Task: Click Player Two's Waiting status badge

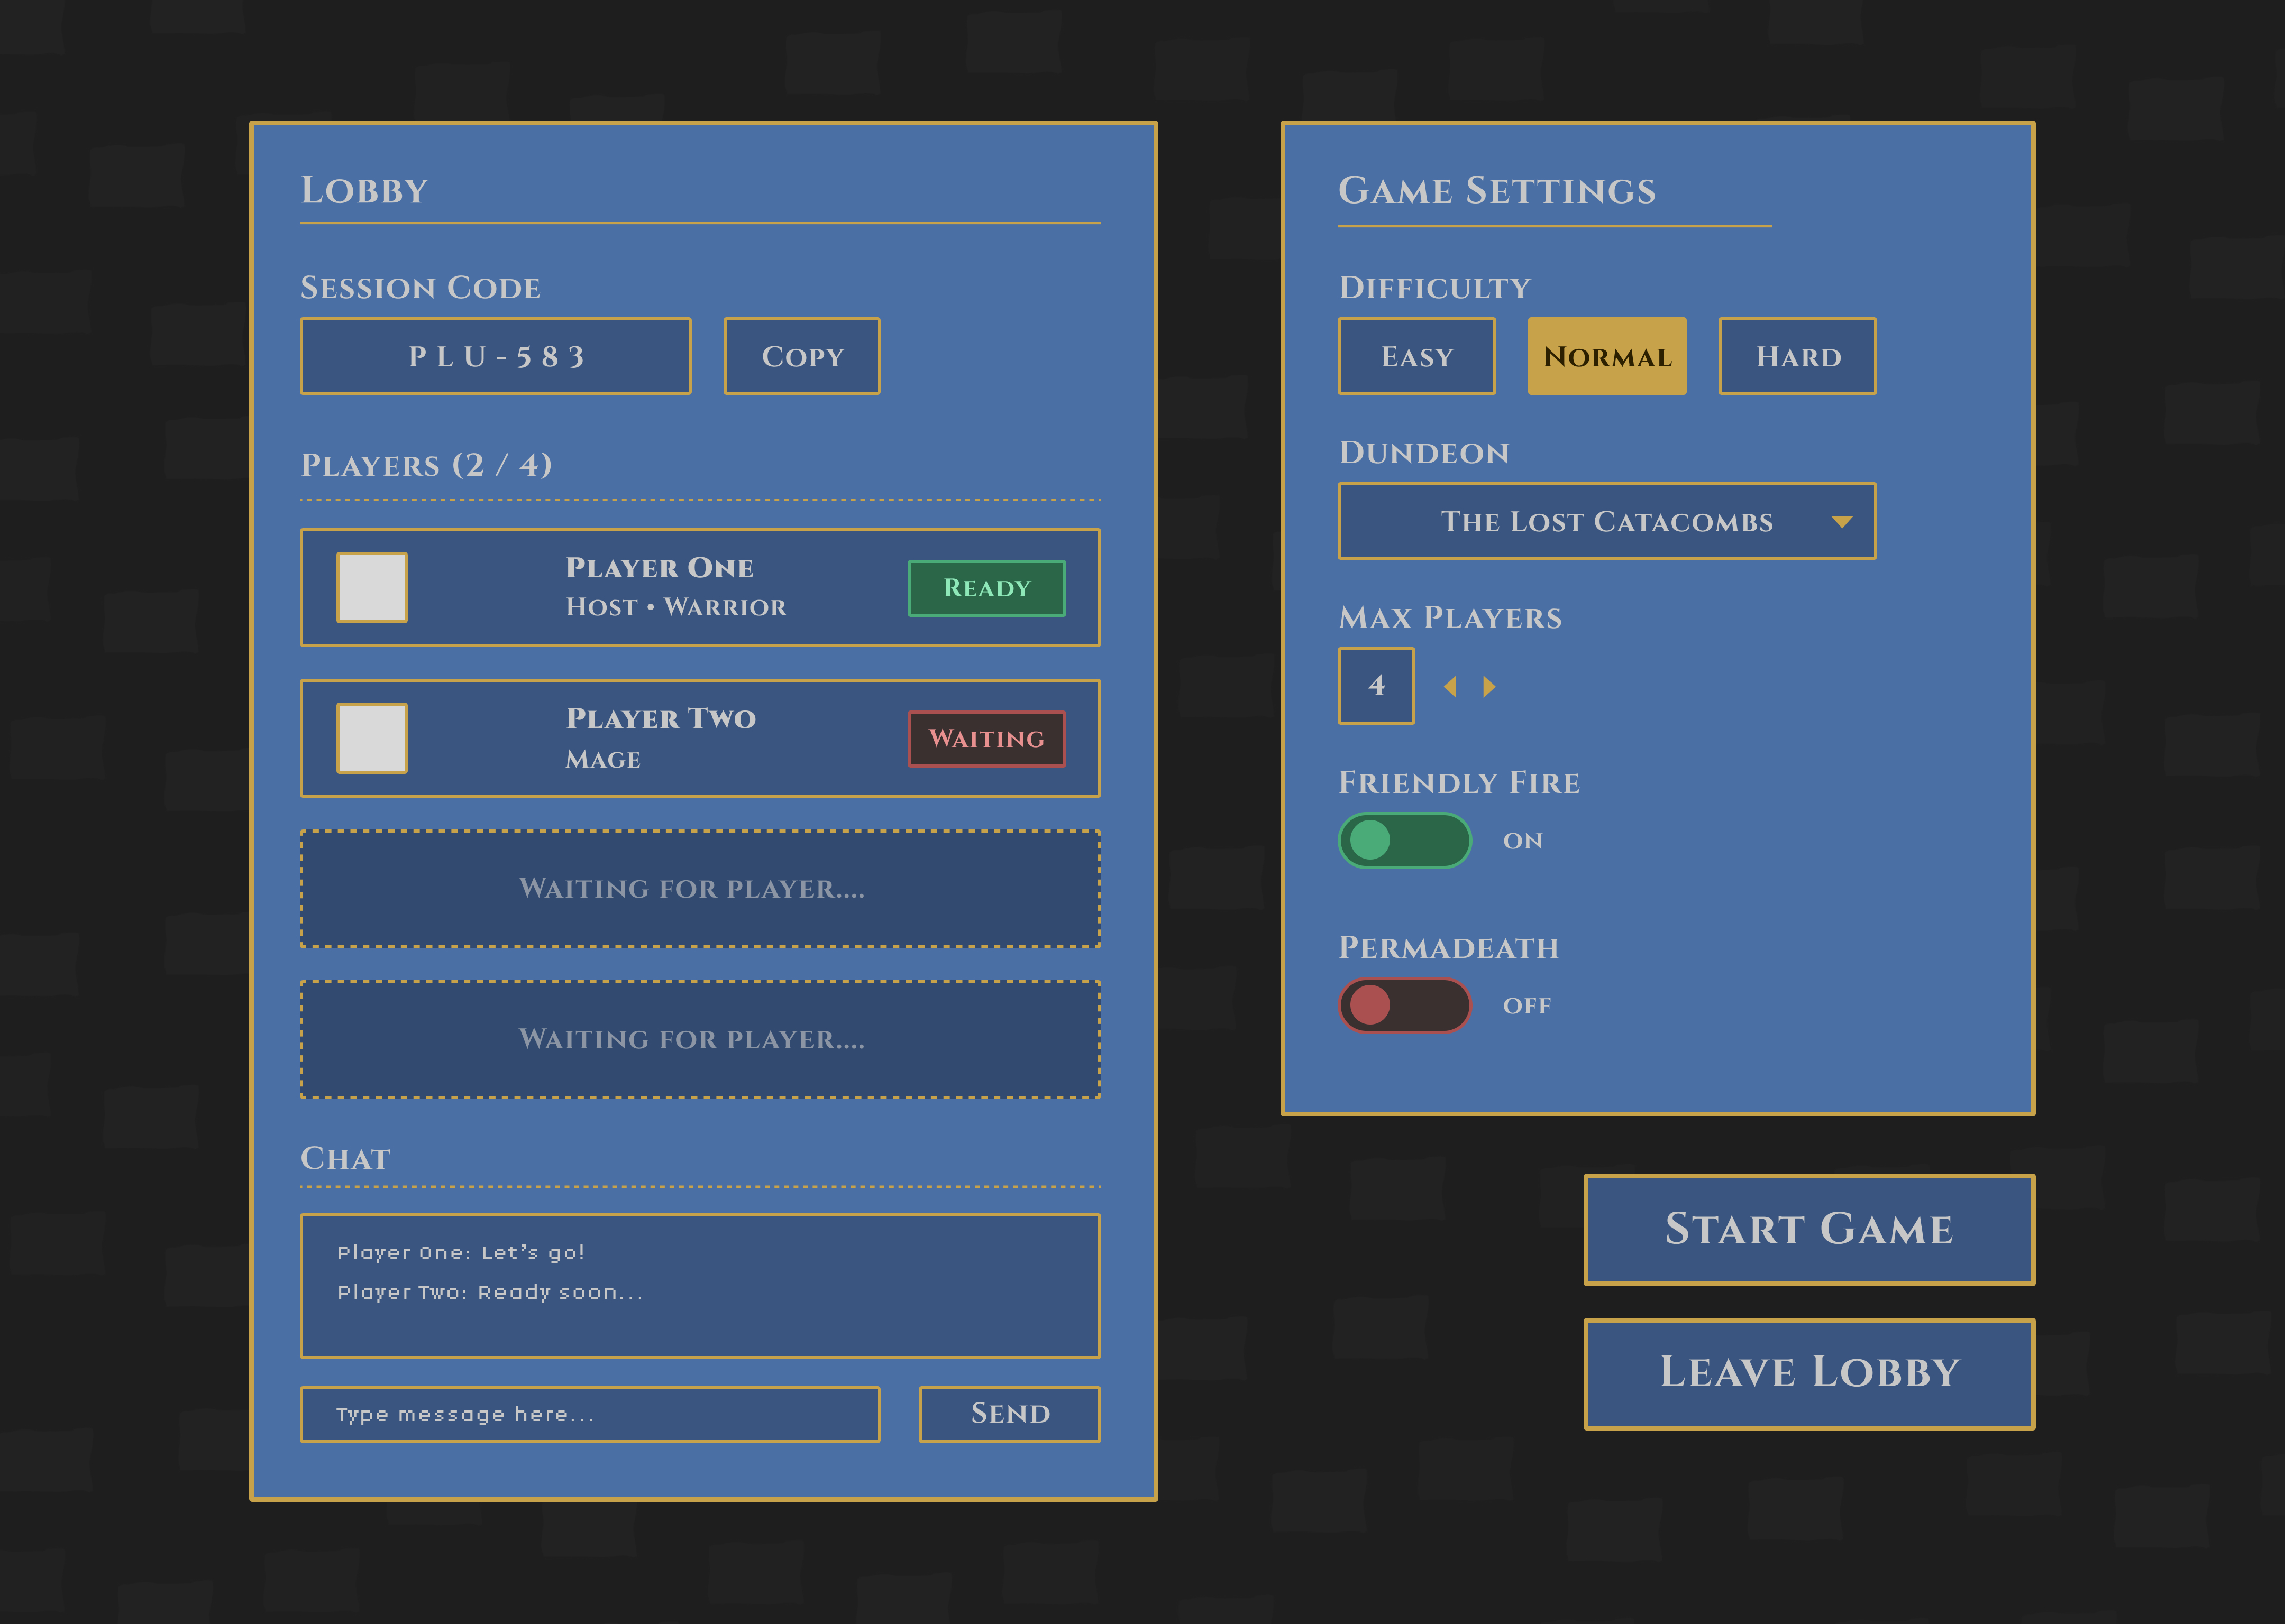Action: [986, 739]
